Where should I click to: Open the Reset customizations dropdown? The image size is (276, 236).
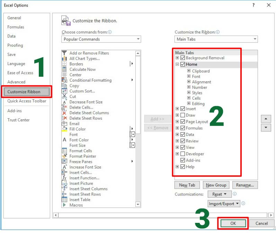tap(219, 194)
